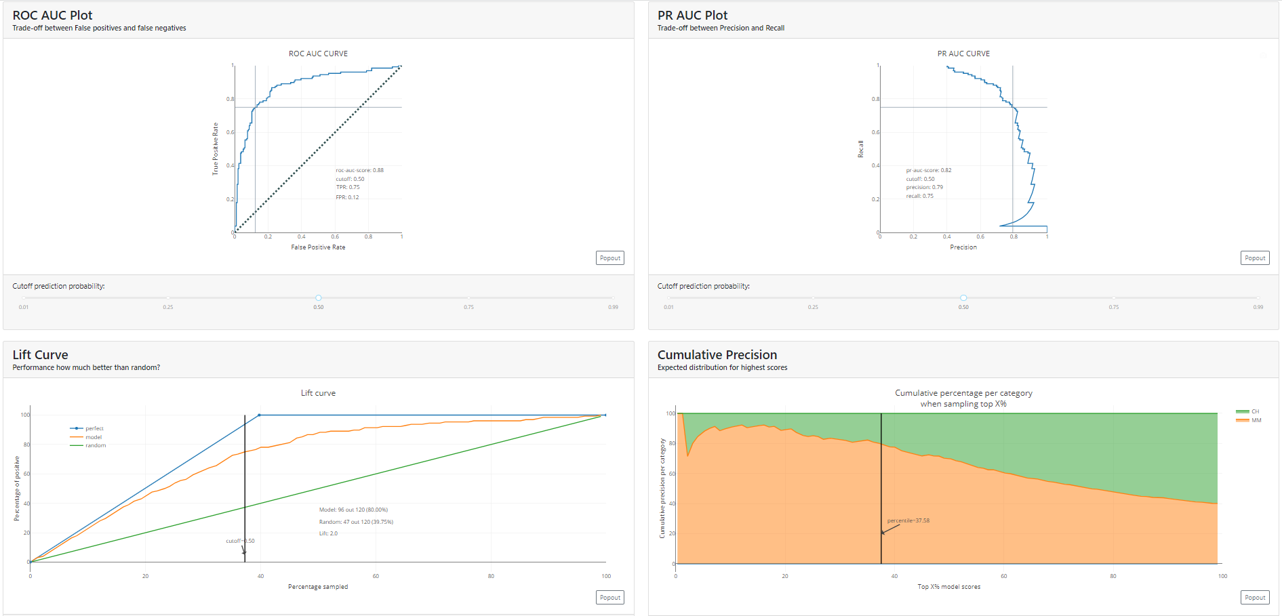Image resolution: width=1282 pixels, height=616 pixels.
Task: Toggle the 'random' trace in Lift curve legend
Action: [88, 445]
